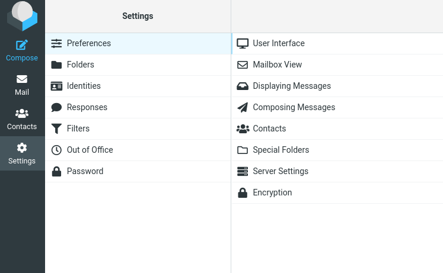Viewport: 443px width, 273px height.
Task: Open User Interface preferences
Action: coord(278,43)
